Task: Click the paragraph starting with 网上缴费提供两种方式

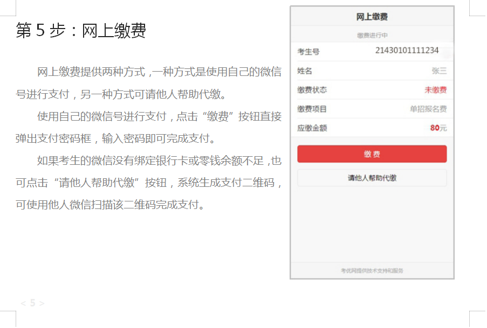Action: [x=148, y=82]
